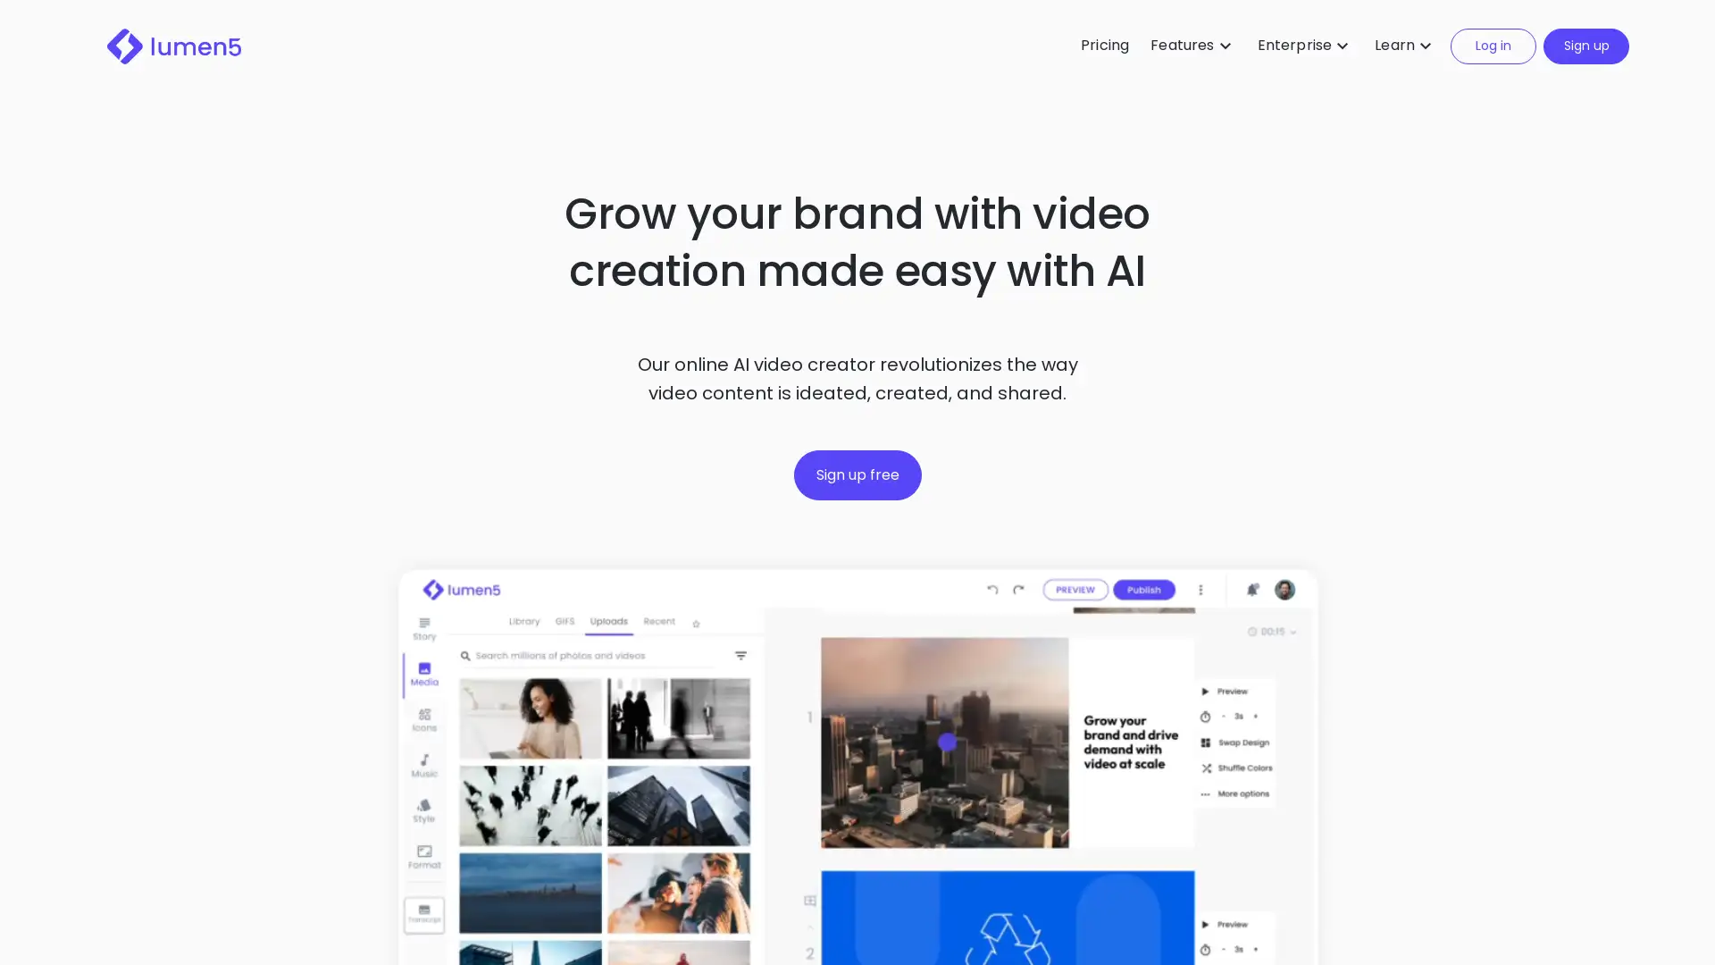Screen dimensions: 1715x965
Task: Toggle the Shuffle Colors option
Action: pos(1238,767)
